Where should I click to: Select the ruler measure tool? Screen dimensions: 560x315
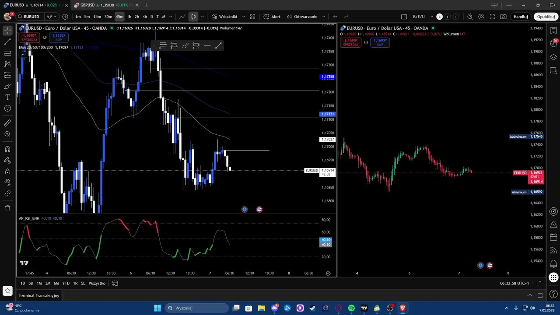[7, 123]
